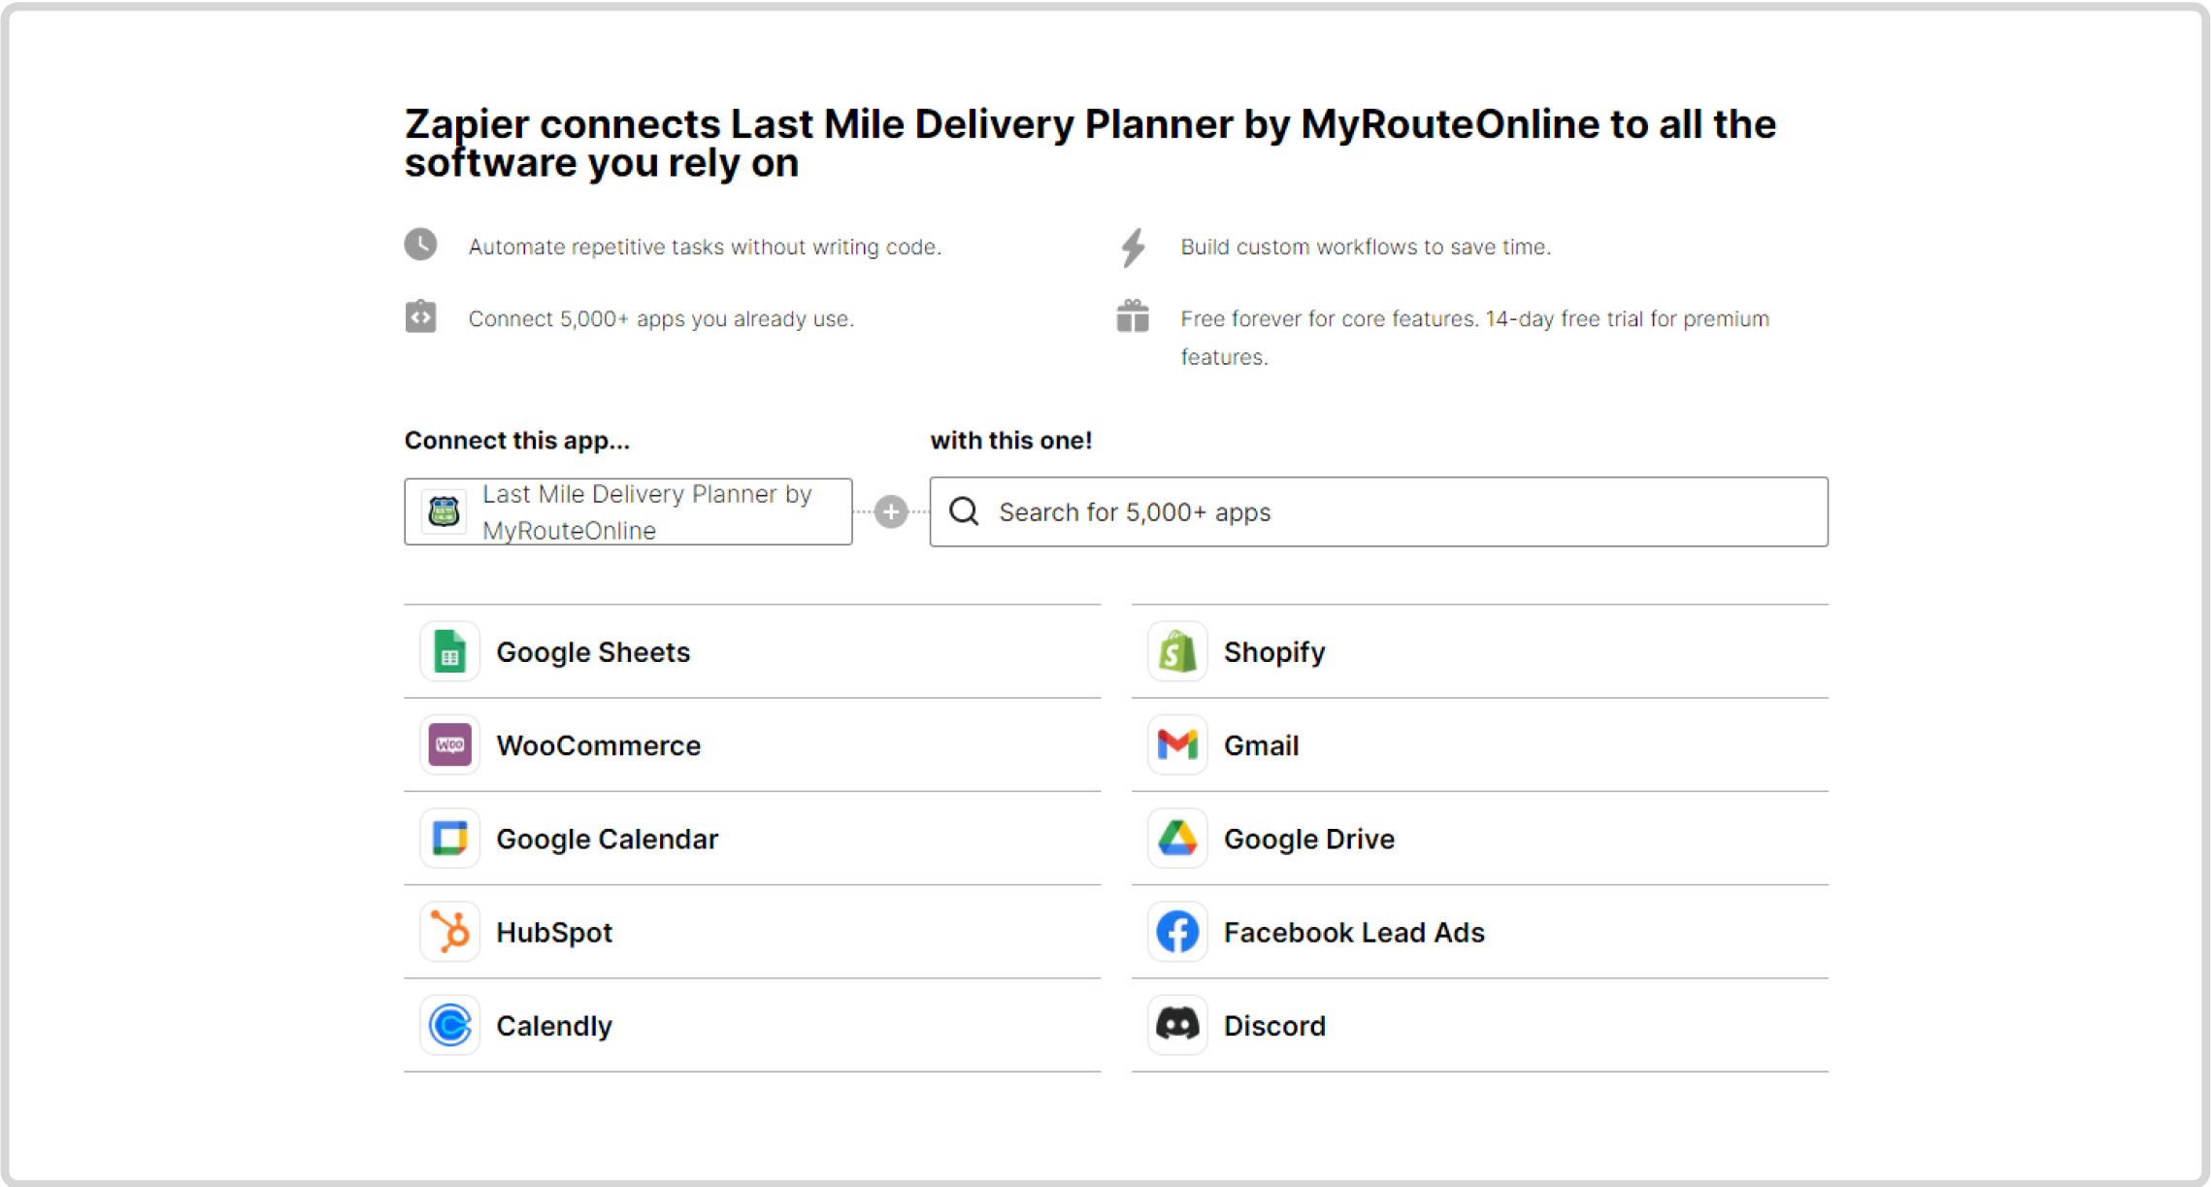Pick the Discord label
Viewport: 2211px width, 1187px height.
pyautogui.click(x=1274, y=1026)
